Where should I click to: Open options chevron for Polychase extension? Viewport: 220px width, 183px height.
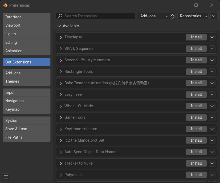coord(212,175)
